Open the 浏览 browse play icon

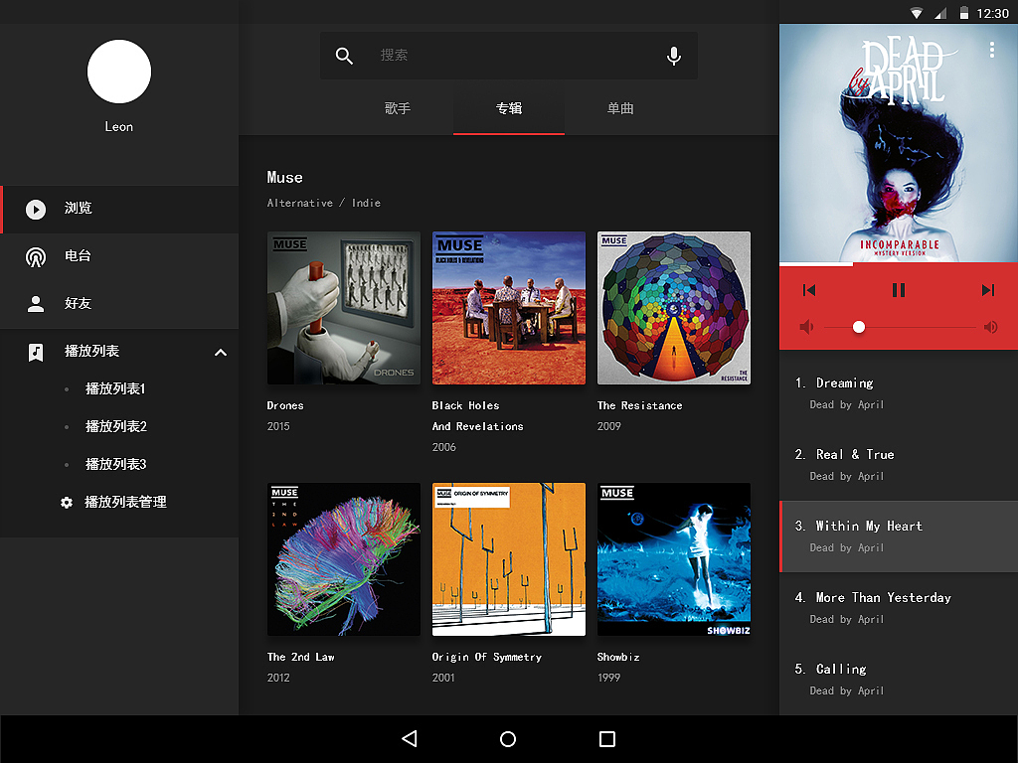point(36,209)
